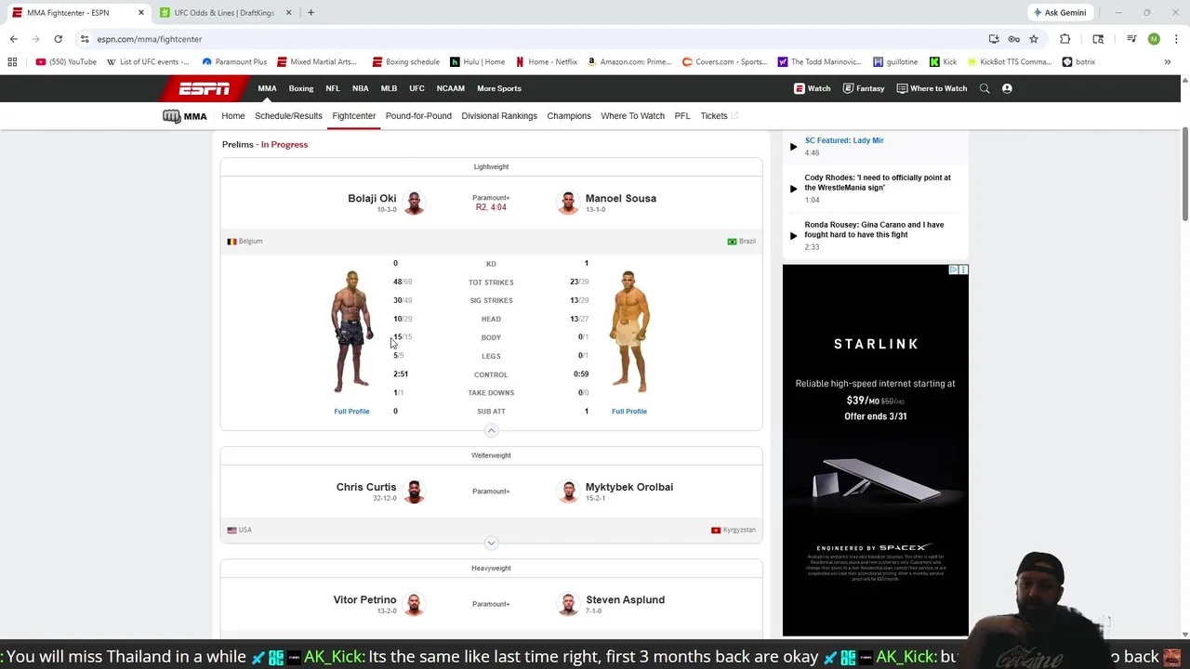Open Pound-for-Pound tab
1190x669 pixels.
418,116
